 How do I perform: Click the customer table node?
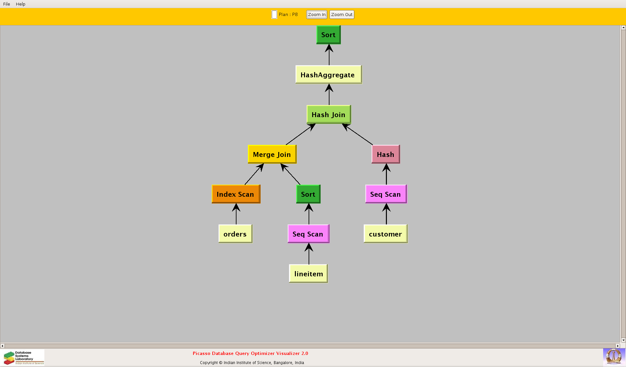pyautogui.click(x=385, y=234)
